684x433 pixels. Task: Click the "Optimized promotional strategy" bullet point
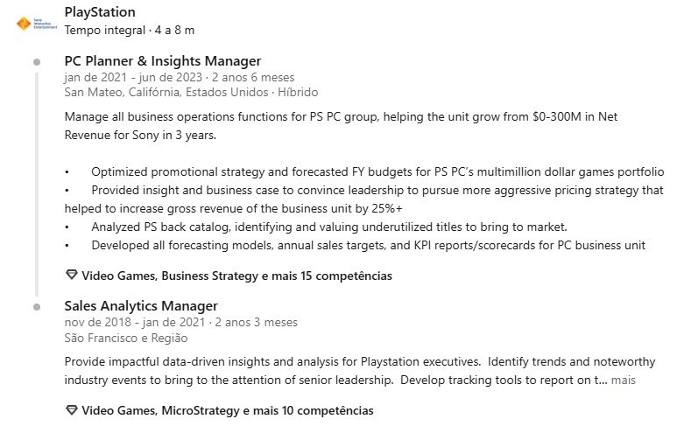[x=377, y=171]
